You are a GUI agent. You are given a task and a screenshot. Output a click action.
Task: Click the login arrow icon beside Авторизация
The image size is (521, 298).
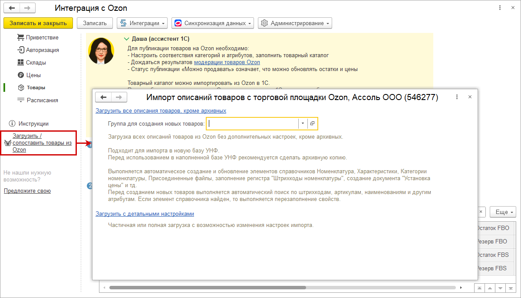click(x=20, y=50)
